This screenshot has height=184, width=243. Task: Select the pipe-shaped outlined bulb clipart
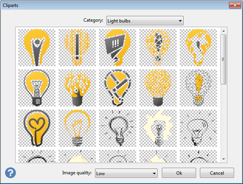(118, 88)
